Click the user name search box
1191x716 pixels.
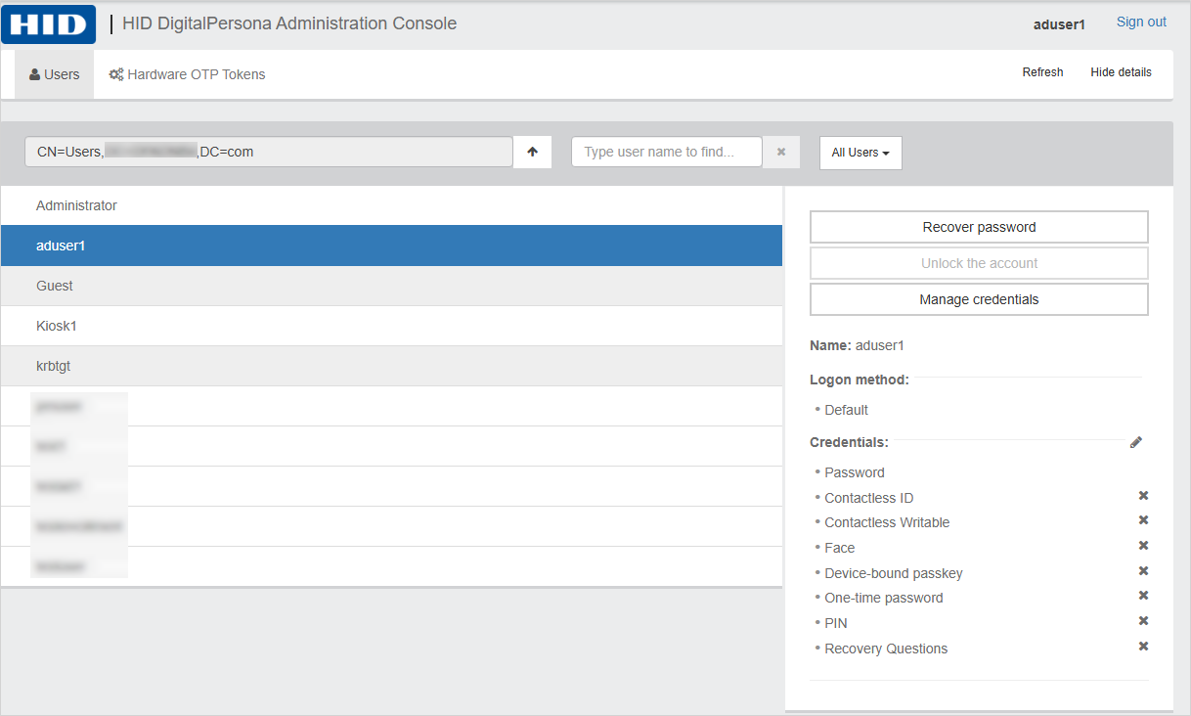tap(666, 152)
